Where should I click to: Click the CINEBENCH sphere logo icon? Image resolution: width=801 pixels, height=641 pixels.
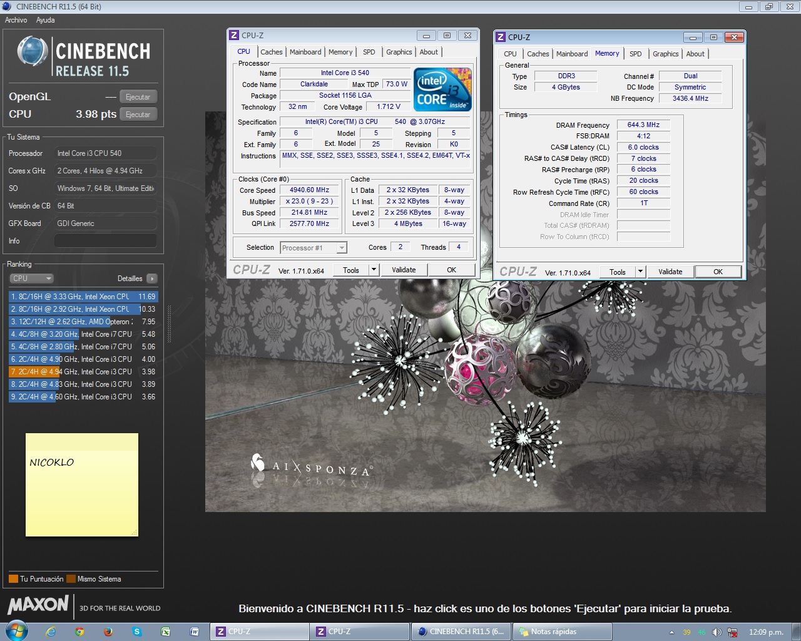[x=33, y=51]
